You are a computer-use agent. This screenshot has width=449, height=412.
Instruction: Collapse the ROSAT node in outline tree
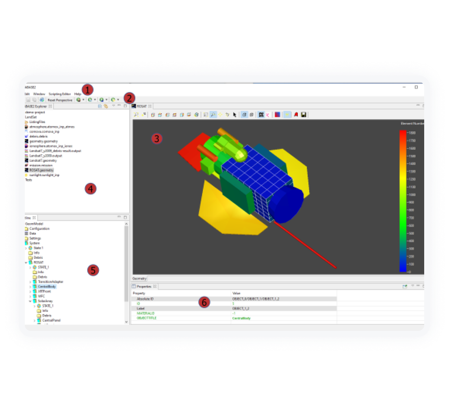(x=26, y=262)
